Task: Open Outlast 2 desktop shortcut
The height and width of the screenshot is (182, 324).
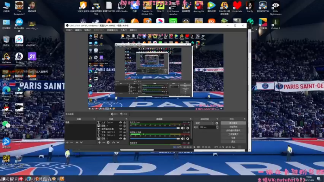Action: [x=276, y=24]
